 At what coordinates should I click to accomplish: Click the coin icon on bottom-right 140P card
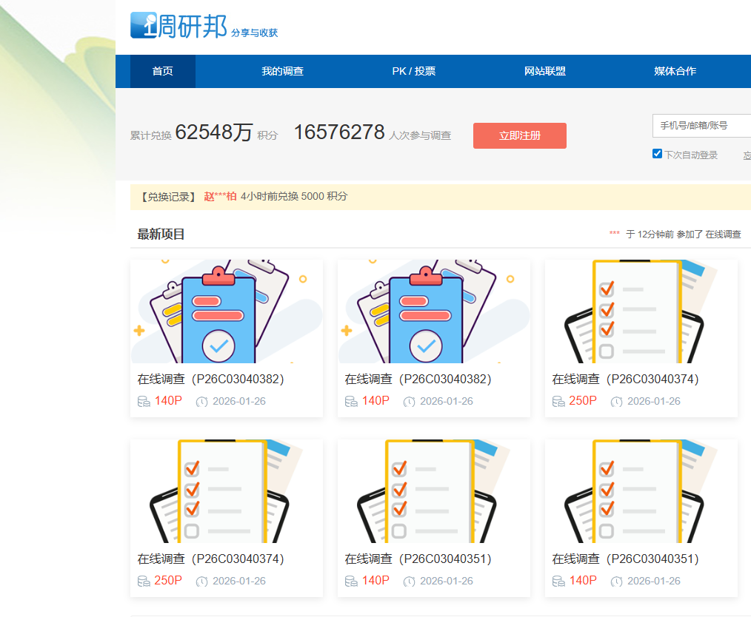(558, 581)
